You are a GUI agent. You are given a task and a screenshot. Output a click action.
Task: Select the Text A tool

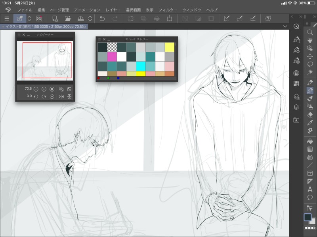point(310,190)
